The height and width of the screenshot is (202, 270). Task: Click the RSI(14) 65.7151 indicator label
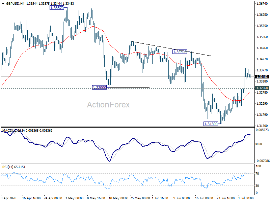(14, 167)
